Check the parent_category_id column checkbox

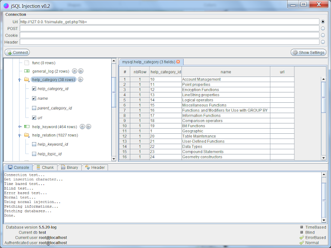click(x=34, y=108)
